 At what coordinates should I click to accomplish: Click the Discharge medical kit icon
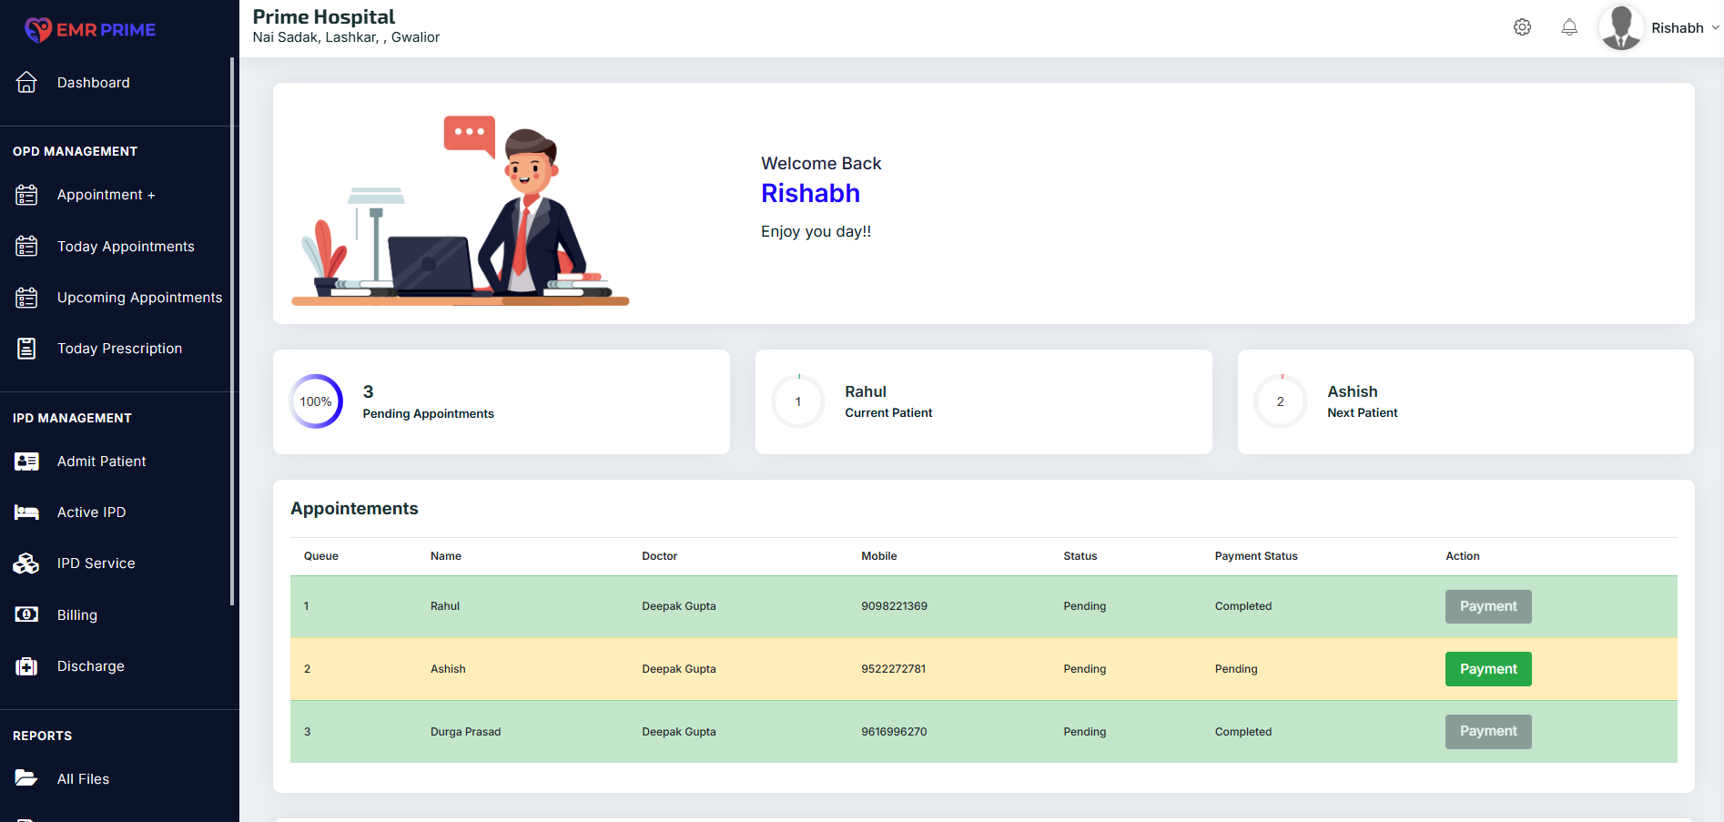[26, 666]
